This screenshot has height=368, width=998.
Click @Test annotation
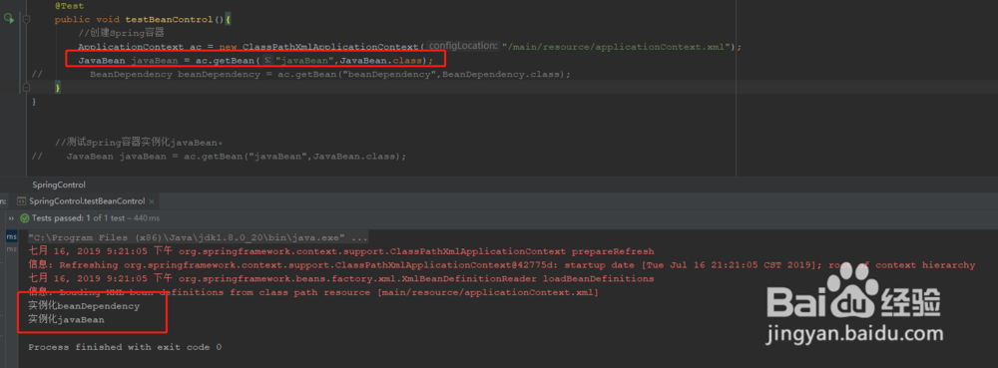point(70,6)
